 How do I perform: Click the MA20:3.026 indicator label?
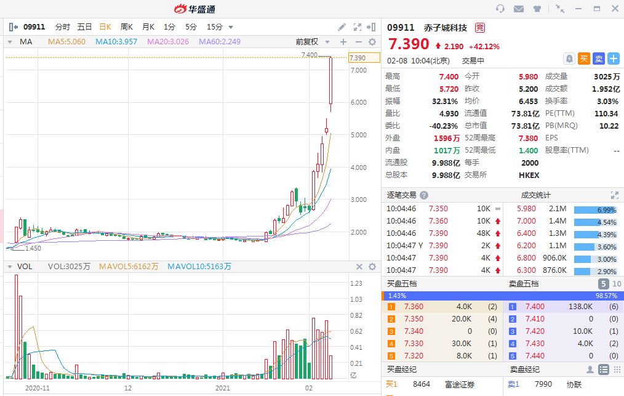coord(168,42)
